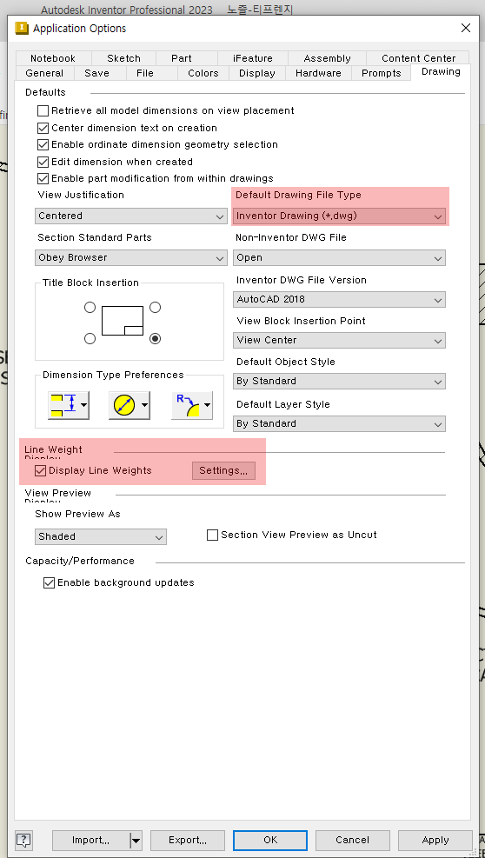Switch to the Colors tab
This screenshot has height=858, width=485.
203,73
